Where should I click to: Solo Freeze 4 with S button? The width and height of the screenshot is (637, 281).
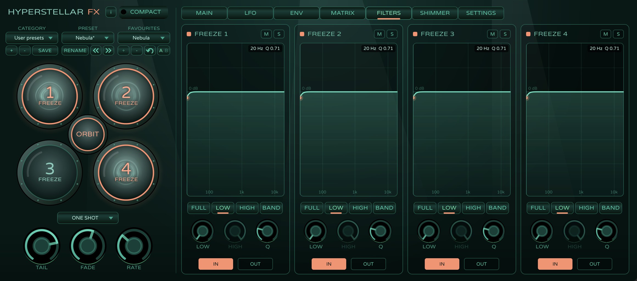pyautogui.click(x=618, y=34)
